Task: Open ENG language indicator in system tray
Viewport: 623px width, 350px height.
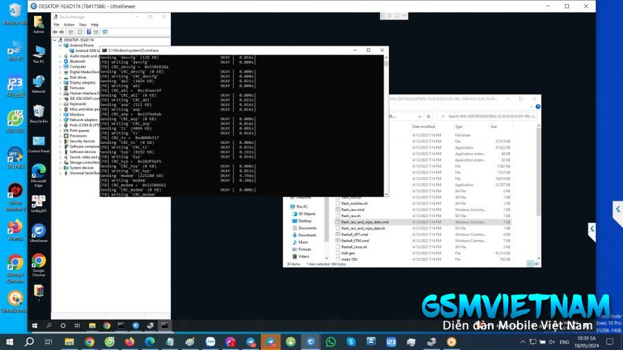Action: [x=564, y=342]
